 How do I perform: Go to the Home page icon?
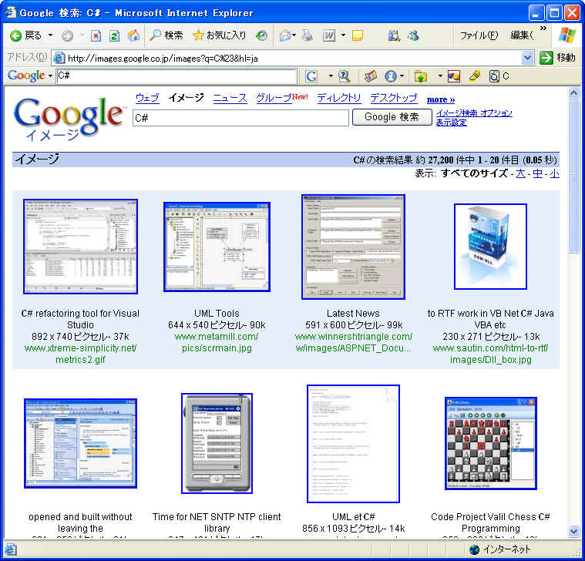point(133,35)
